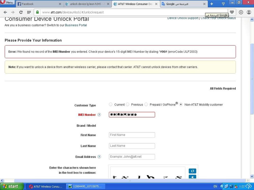Choose Prepaid / GoPhone customer type

coord(146,105)
